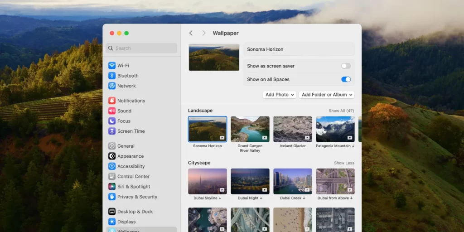464x232 pixels.
Task: Disable Show on all Spaces toggle
Action: click(346, 79)
